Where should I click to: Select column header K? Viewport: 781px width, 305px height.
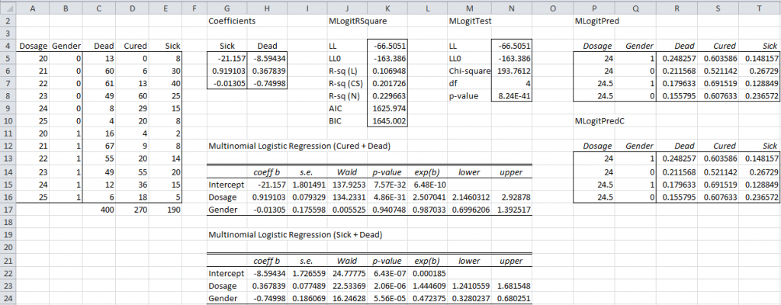click(x=387, y=8)
